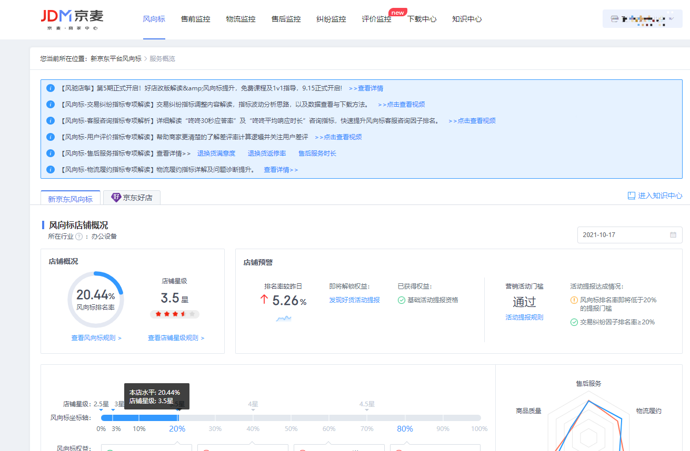Open 点击查看视频 for 客服咨询指标
690x451 pixels.
[x=472, y=121]
